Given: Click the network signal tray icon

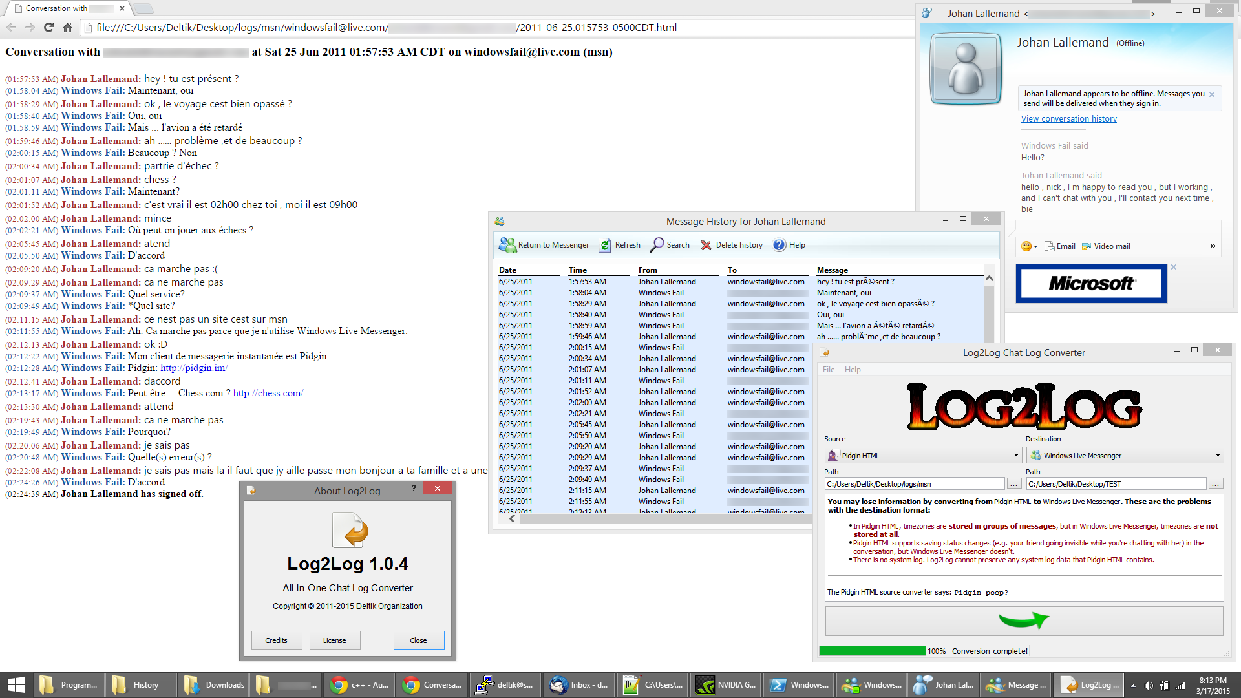Looking at the screenshot, I should coord(1180,686).
